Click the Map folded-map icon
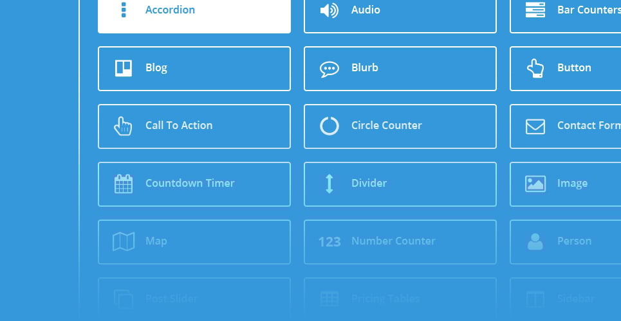 click(124, 241)
